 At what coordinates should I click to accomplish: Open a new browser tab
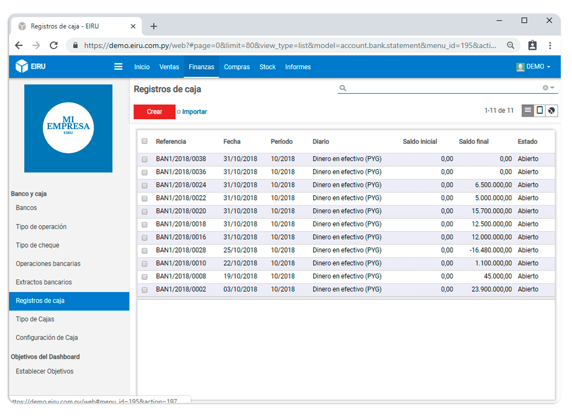click(154, 26)
